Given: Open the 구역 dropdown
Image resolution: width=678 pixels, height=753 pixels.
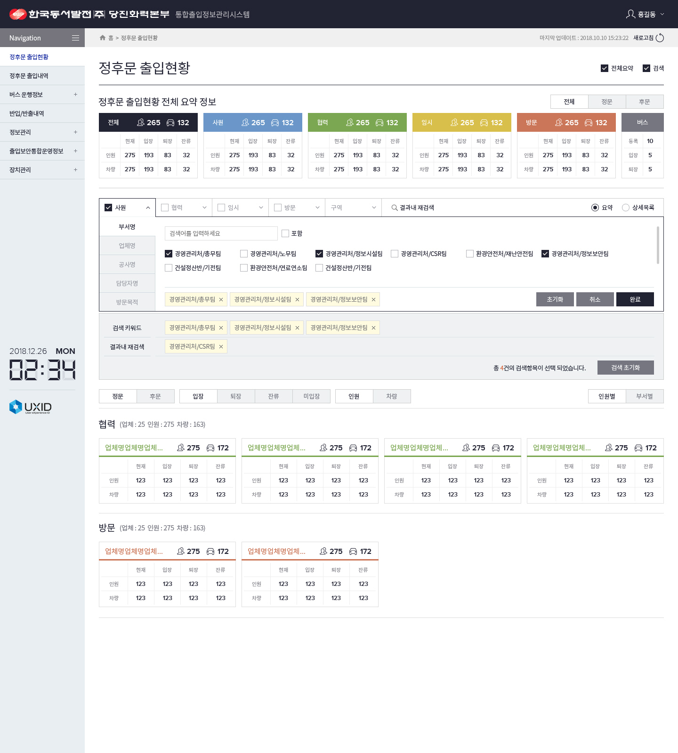Looking at the screenshot, I should pyautogui.click(x=353, y=208).
